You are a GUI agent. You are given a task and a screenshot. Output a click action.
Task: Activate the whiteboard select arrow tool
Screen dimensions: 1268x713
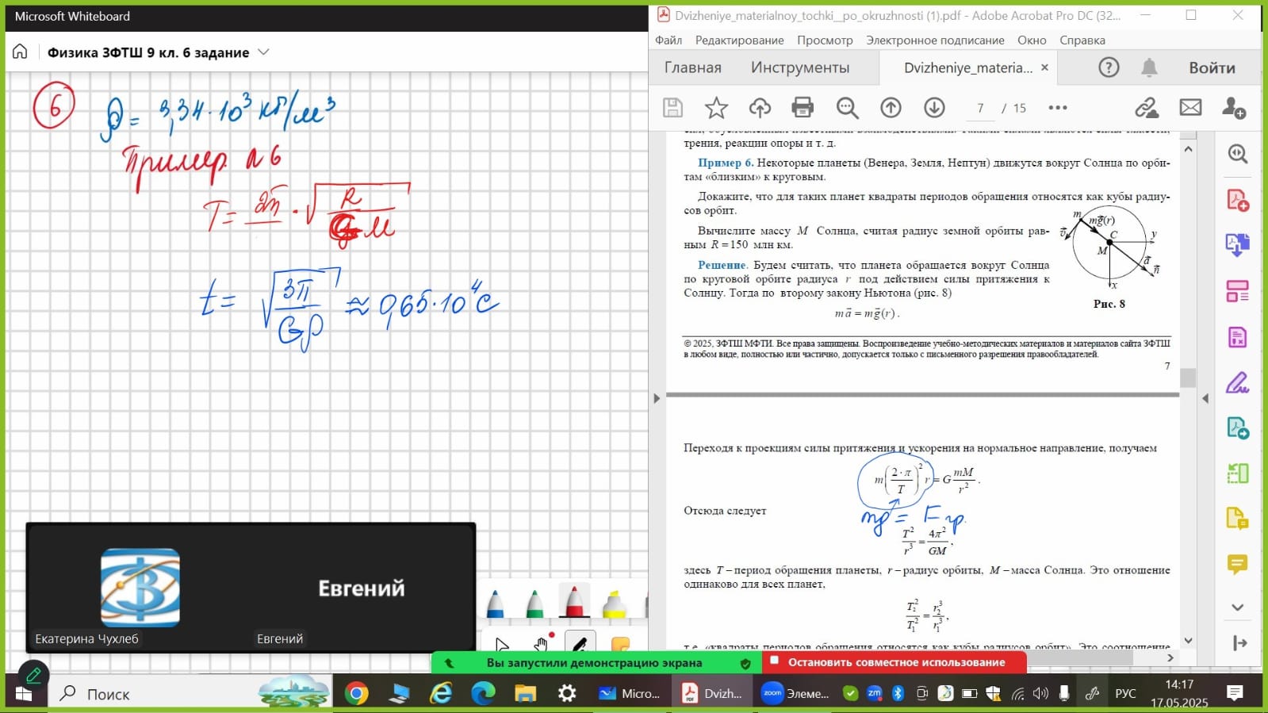click(502, 644)
